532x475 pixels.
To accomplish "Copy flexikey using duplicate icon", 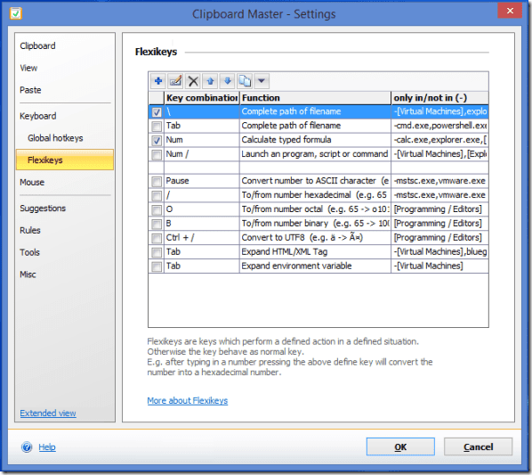I will pos(245,81).
